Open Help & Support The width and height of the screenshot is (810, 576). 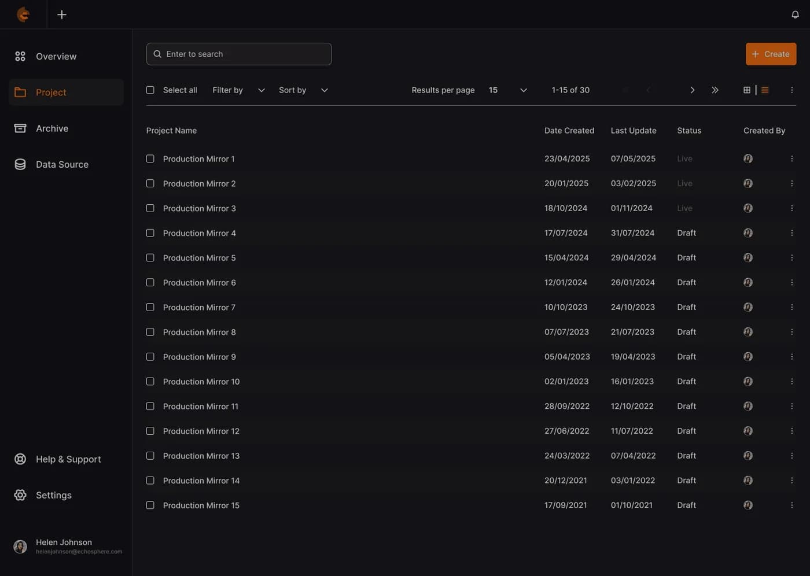click(66, 459)
